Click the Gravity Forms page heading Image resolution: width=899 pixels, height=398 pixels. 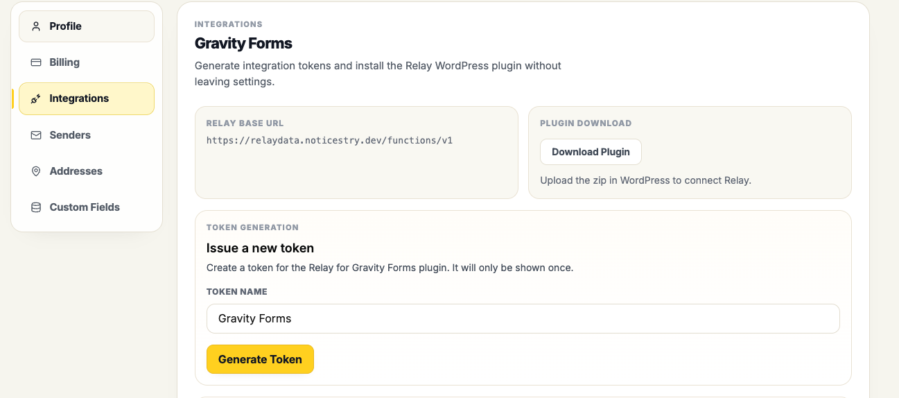pyautogui.click(x=243, y=44)
